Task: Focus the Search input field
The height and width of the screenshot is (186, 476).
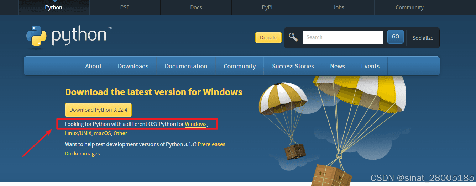Action: point(343,37)
